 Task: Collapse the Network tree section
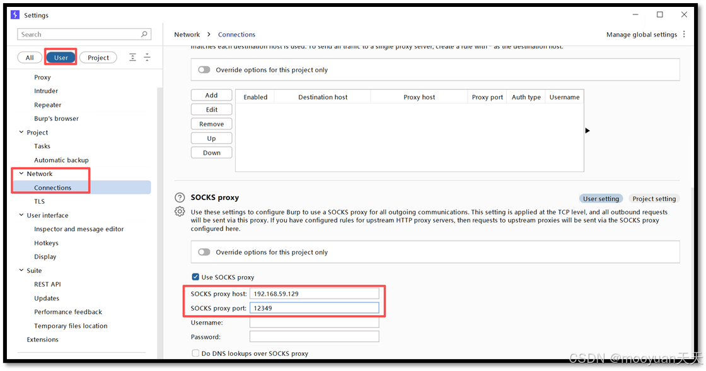coord(21,174)
